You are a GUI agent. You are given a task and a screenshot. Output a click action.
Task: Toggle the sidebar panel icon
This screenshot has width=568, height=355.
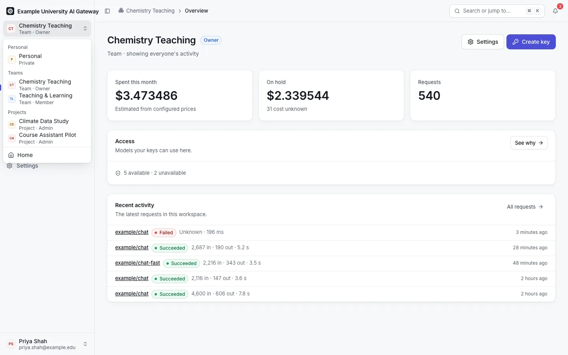click(107, 11)
